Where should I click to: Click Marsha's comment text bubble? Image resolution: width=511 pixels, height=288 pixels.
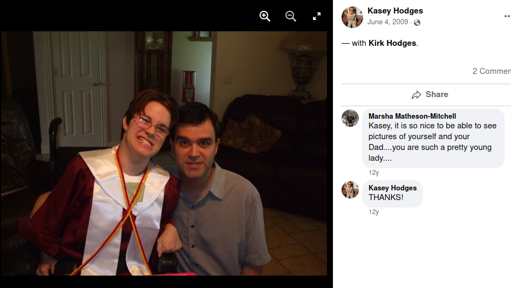click(x=433, y=139)
